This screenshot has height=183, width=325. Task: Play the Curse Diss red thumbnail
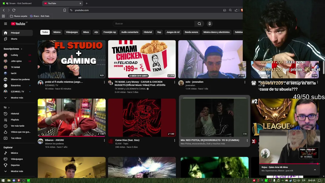[x=142, y=118]
